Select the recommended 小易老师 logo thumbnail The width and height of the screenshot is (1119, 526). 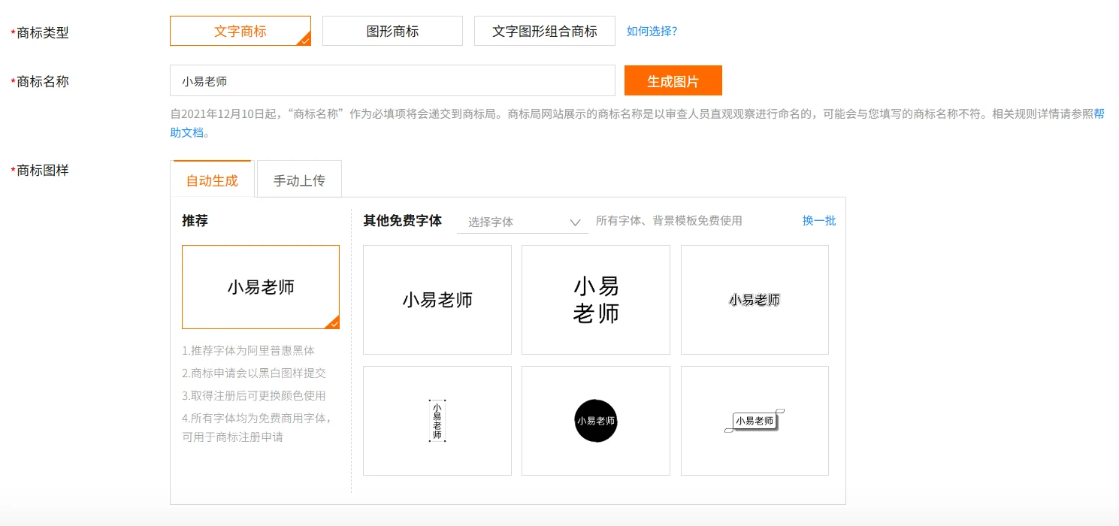(260, 287)
